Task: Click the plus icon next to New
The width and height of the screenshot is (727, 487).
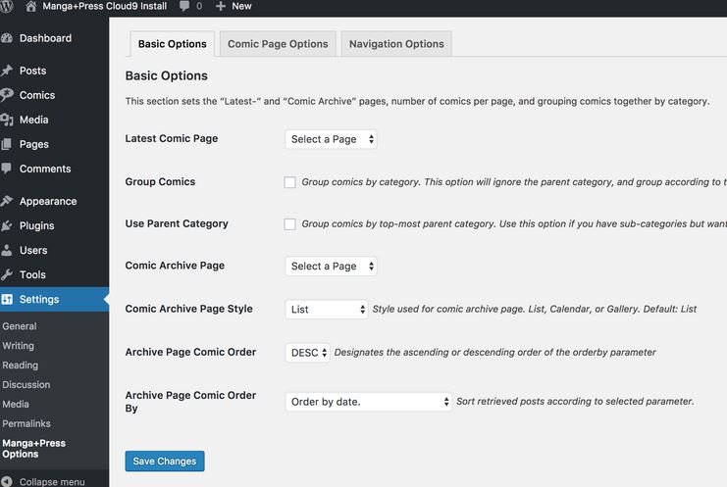Action: (x=221, y=6)
